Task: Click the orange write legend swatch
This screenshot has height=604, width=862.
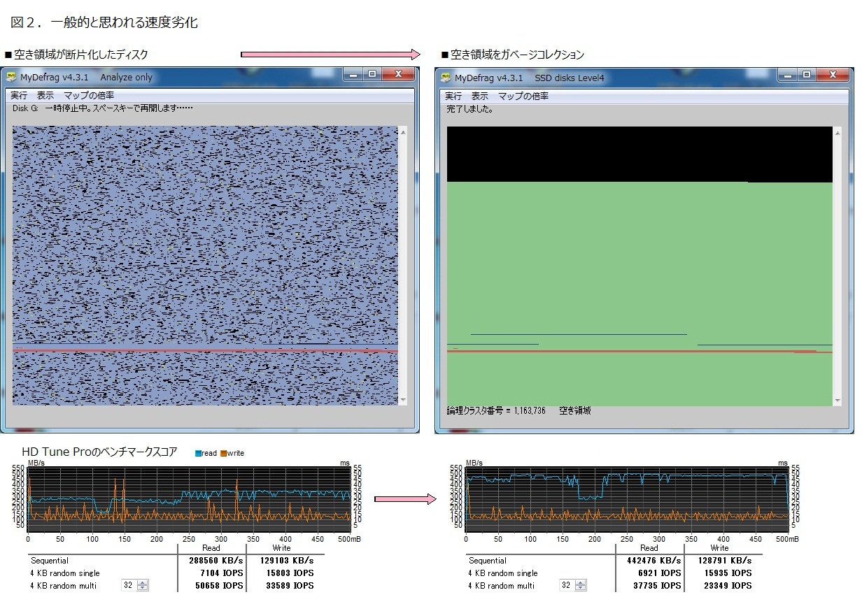Action: (224, 454)
